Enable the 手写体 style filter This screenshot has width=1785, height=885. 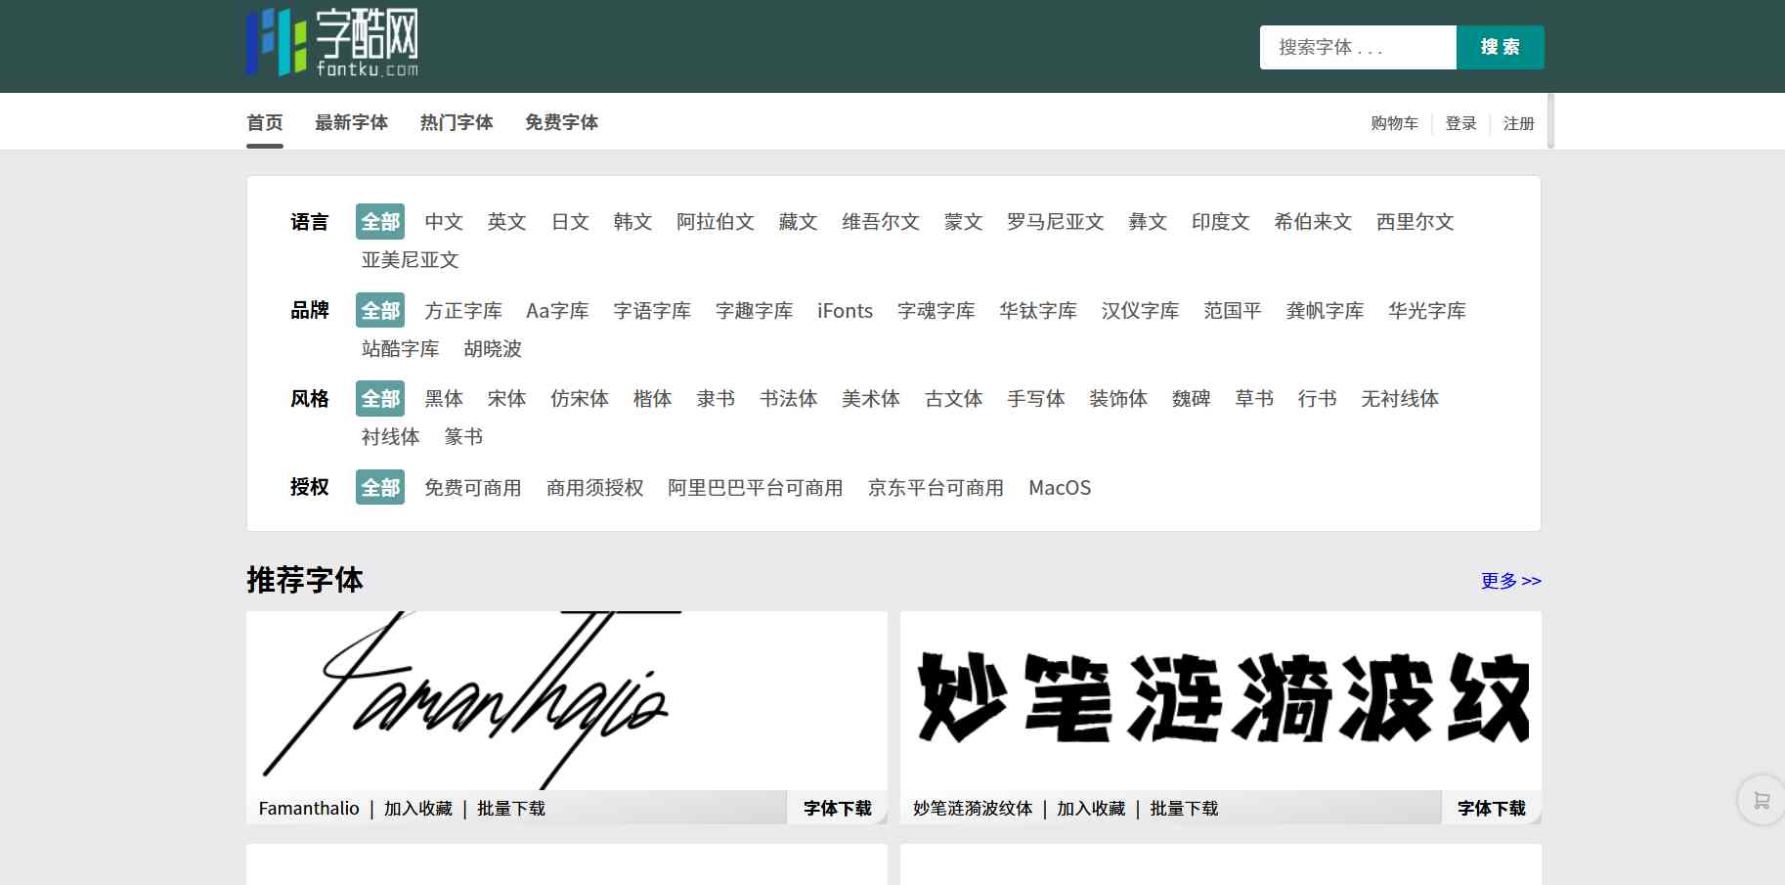click(1035, 398)
